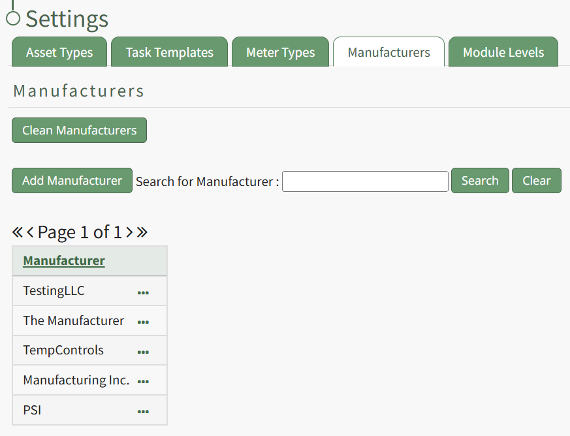The image size is (570, 436).
Task: Click the Search button
Action: [480, 181]
